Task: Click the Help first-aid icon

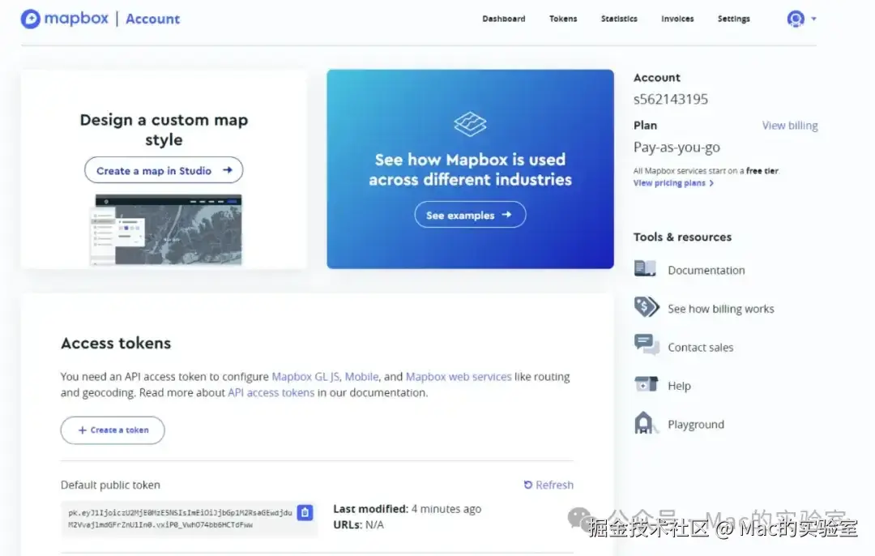Action: point(647,384)
